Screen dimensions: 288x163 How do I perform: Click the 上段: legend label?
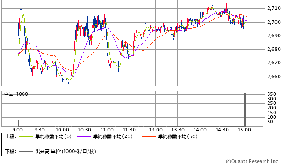10,136
